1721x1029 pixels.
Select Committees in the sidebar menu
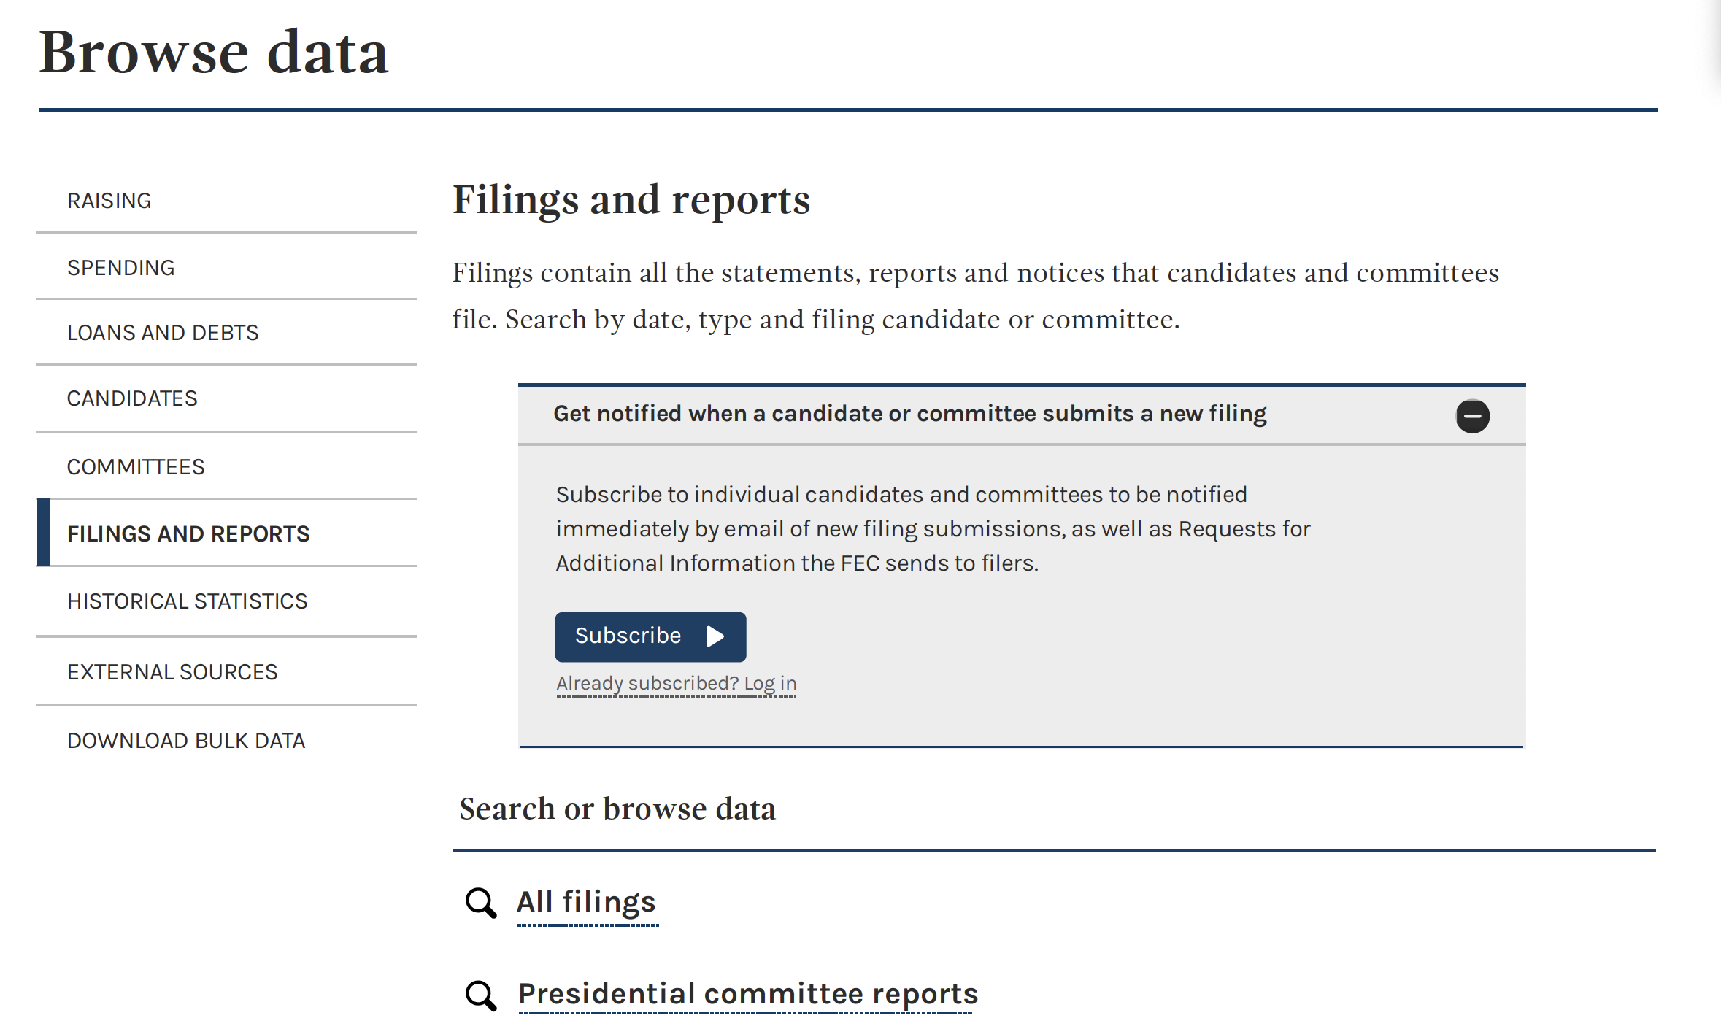click(x=226, y=466)
